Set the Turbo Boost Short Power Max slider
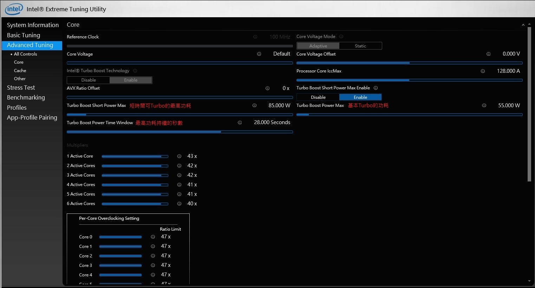The height and width of the screenshot is (288, 535). [180, 115]
